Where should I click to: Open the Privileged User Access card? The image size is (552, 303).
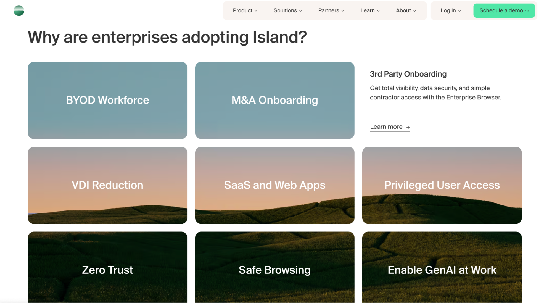pos(442,185)
